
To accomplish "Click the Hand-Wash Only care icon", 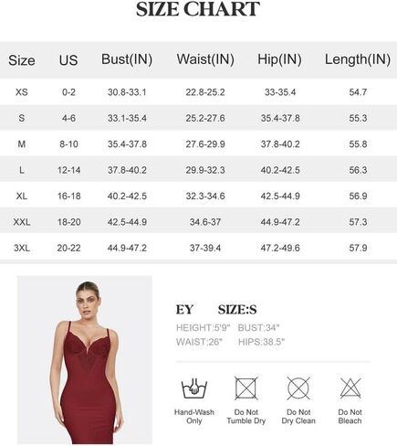I will point(194,388).
